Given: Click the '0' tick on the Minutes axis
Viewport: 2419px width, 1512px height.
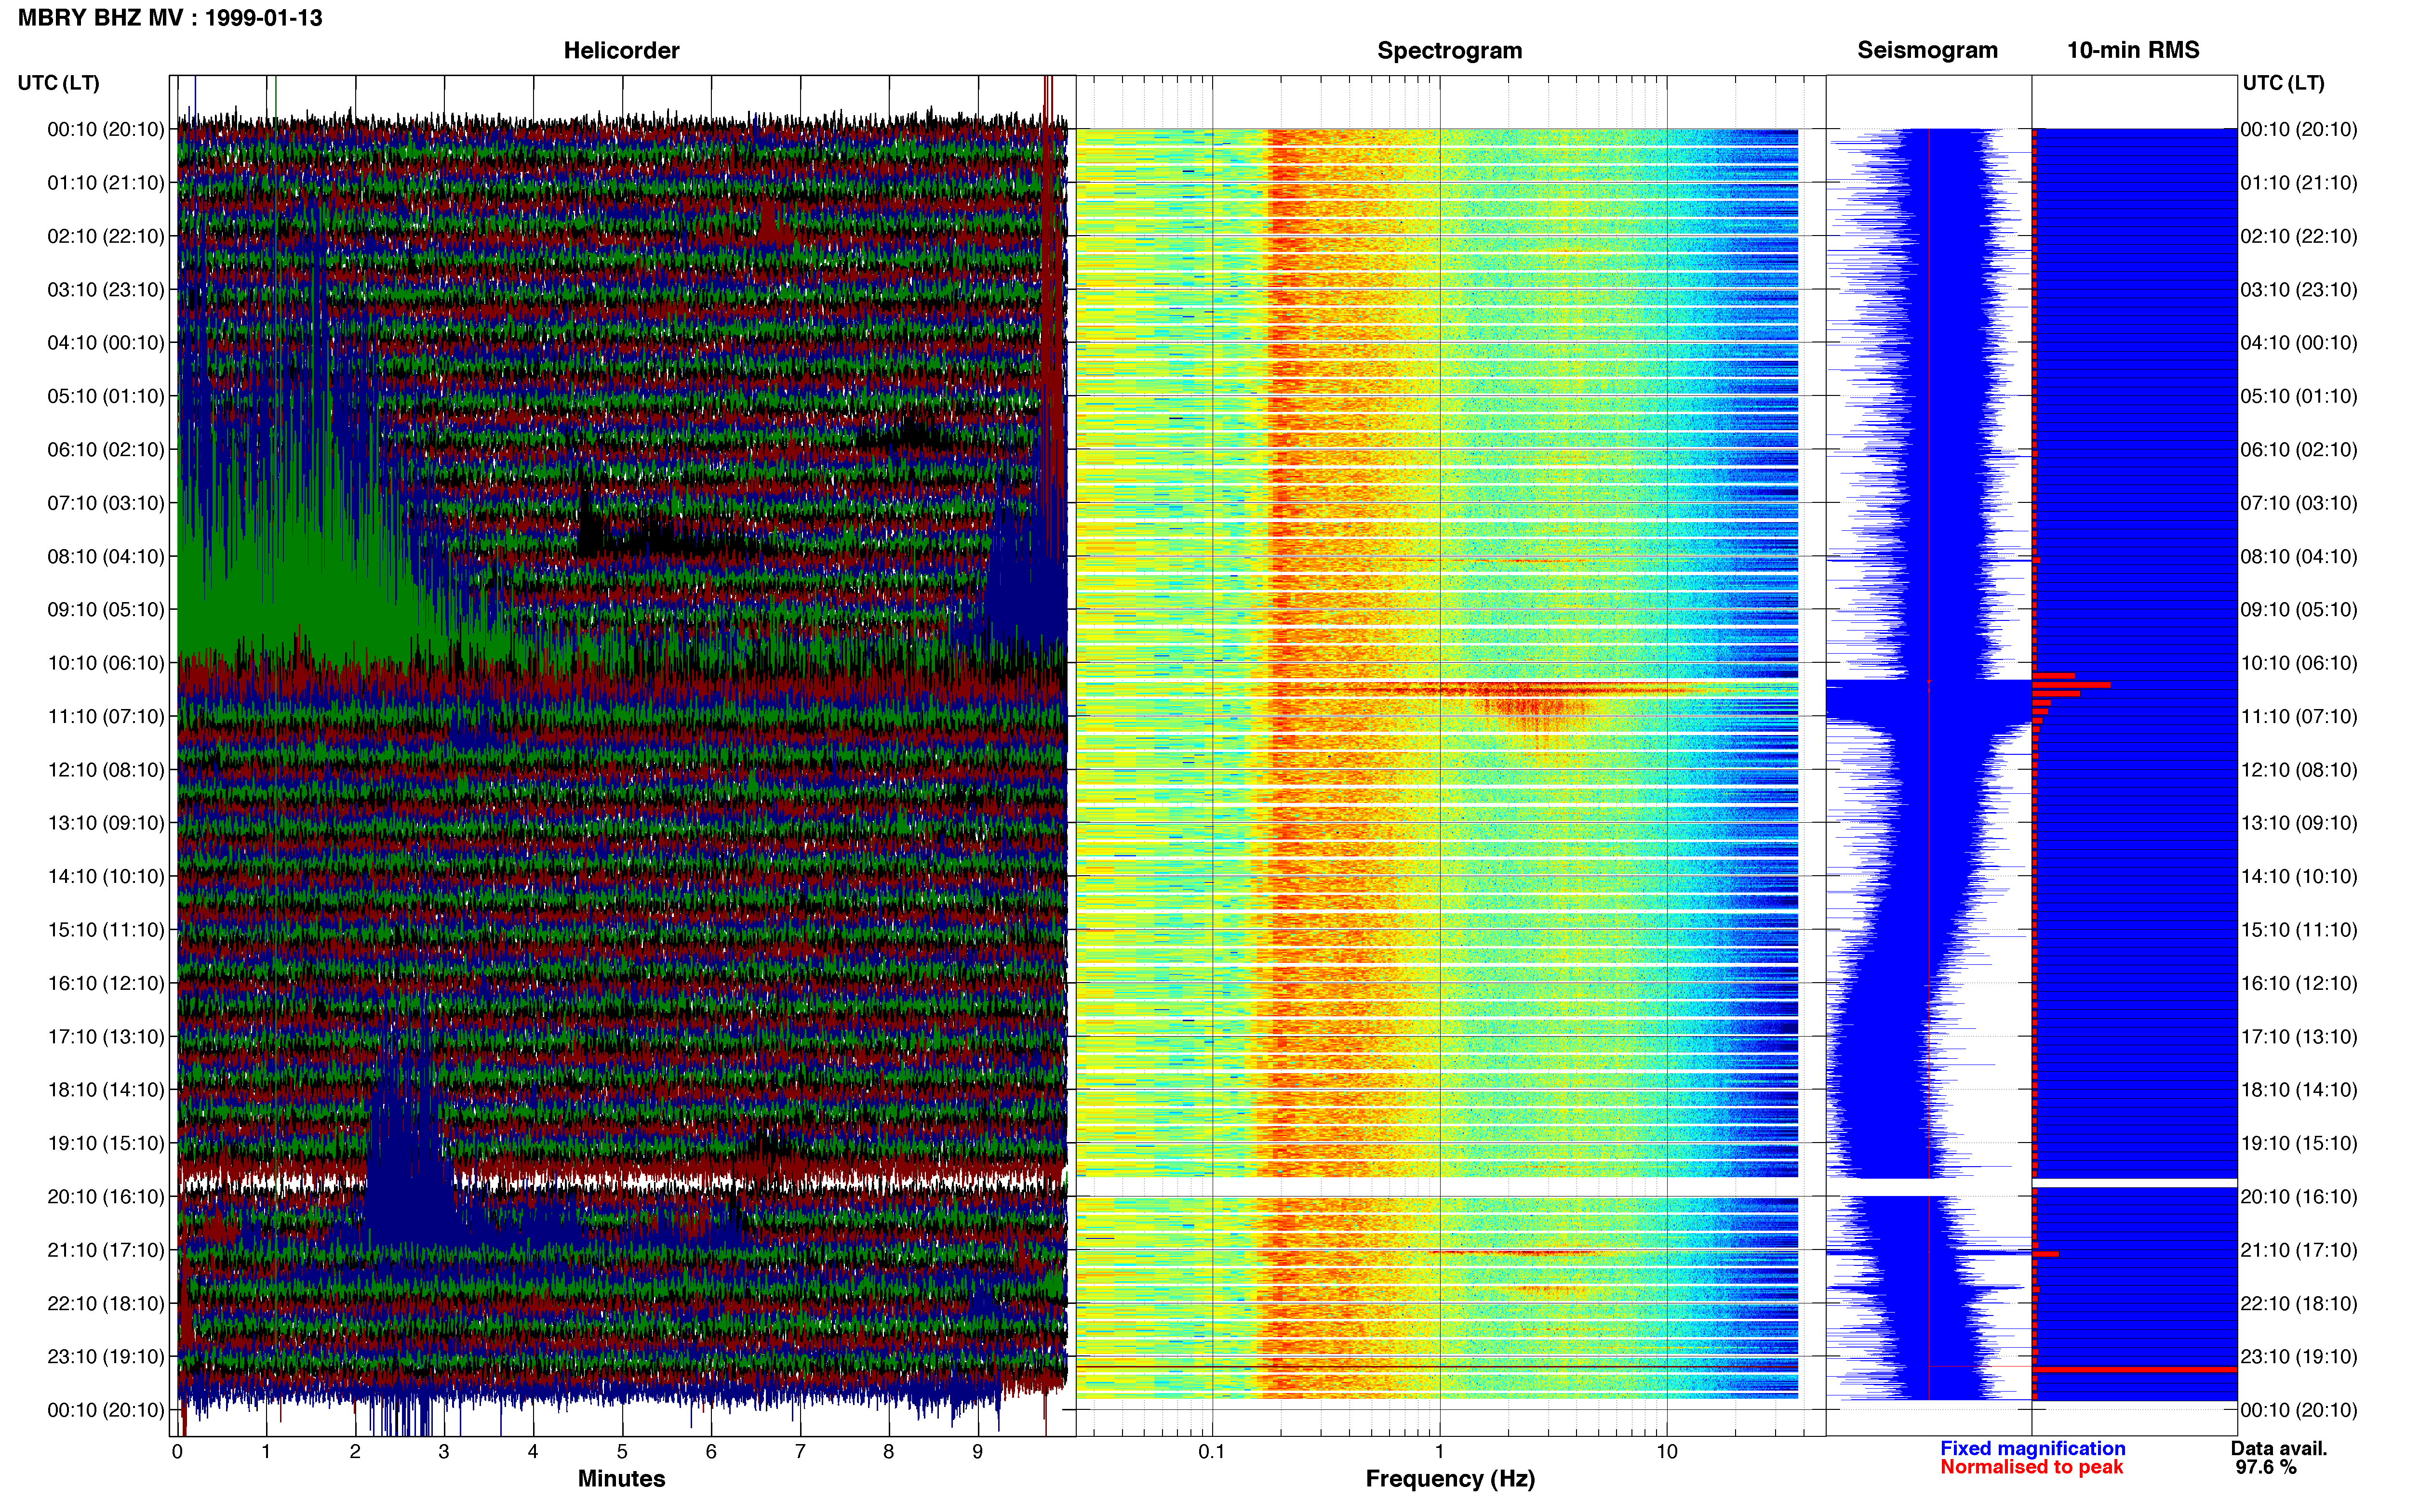Looking at the screenshot, I should click(177, 1451).
